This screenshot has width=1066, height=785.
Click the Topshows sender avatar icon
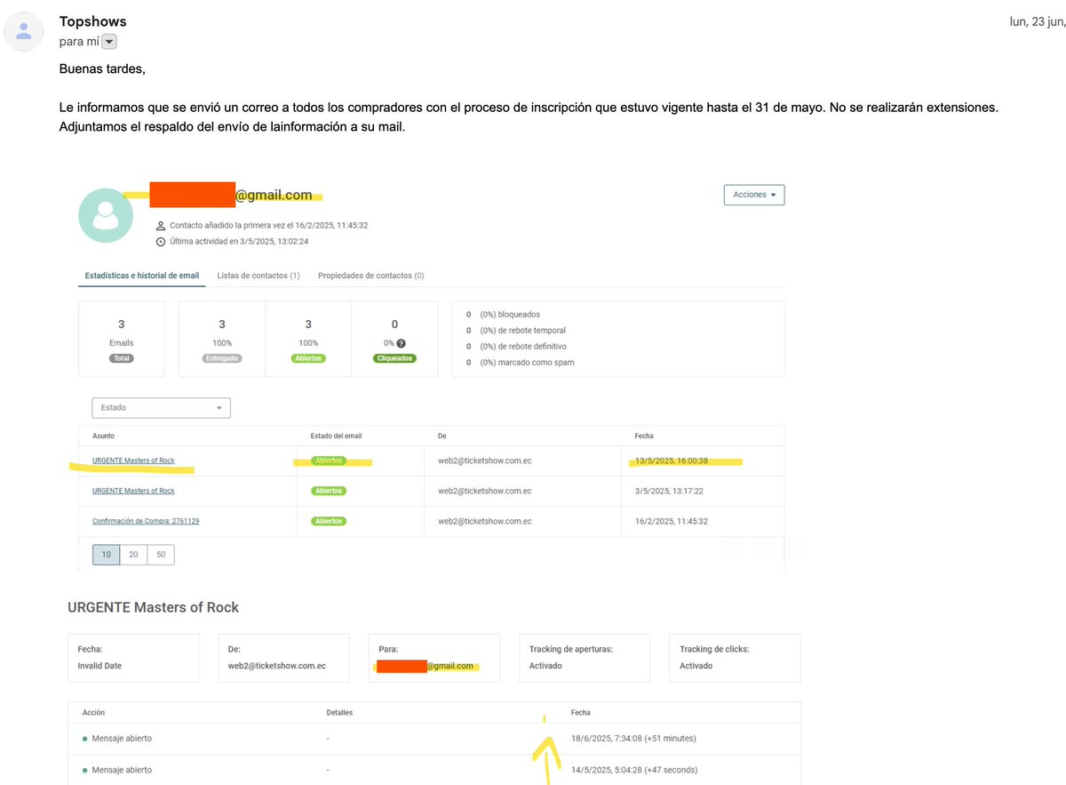tap(25, 32)
